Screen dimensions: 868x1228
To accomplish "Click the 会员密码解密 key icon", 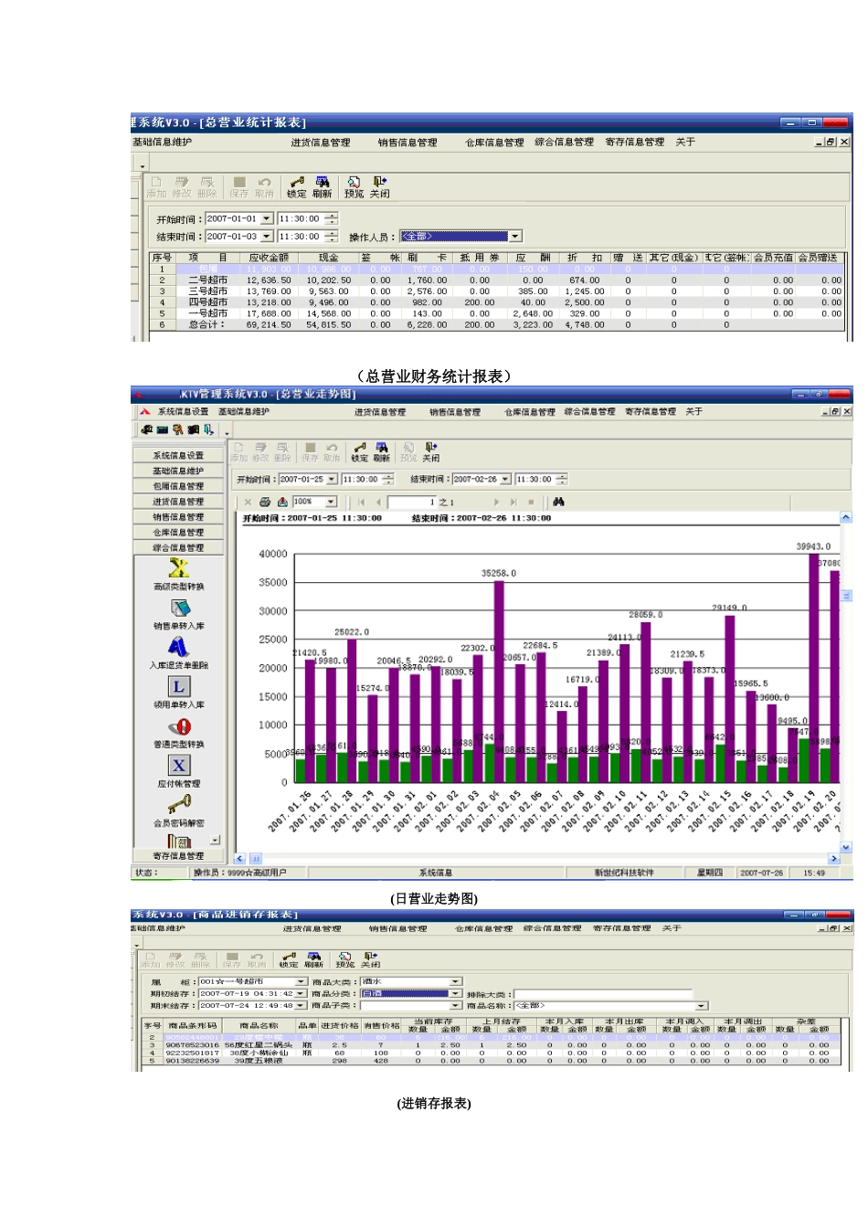I will (179, 804).
